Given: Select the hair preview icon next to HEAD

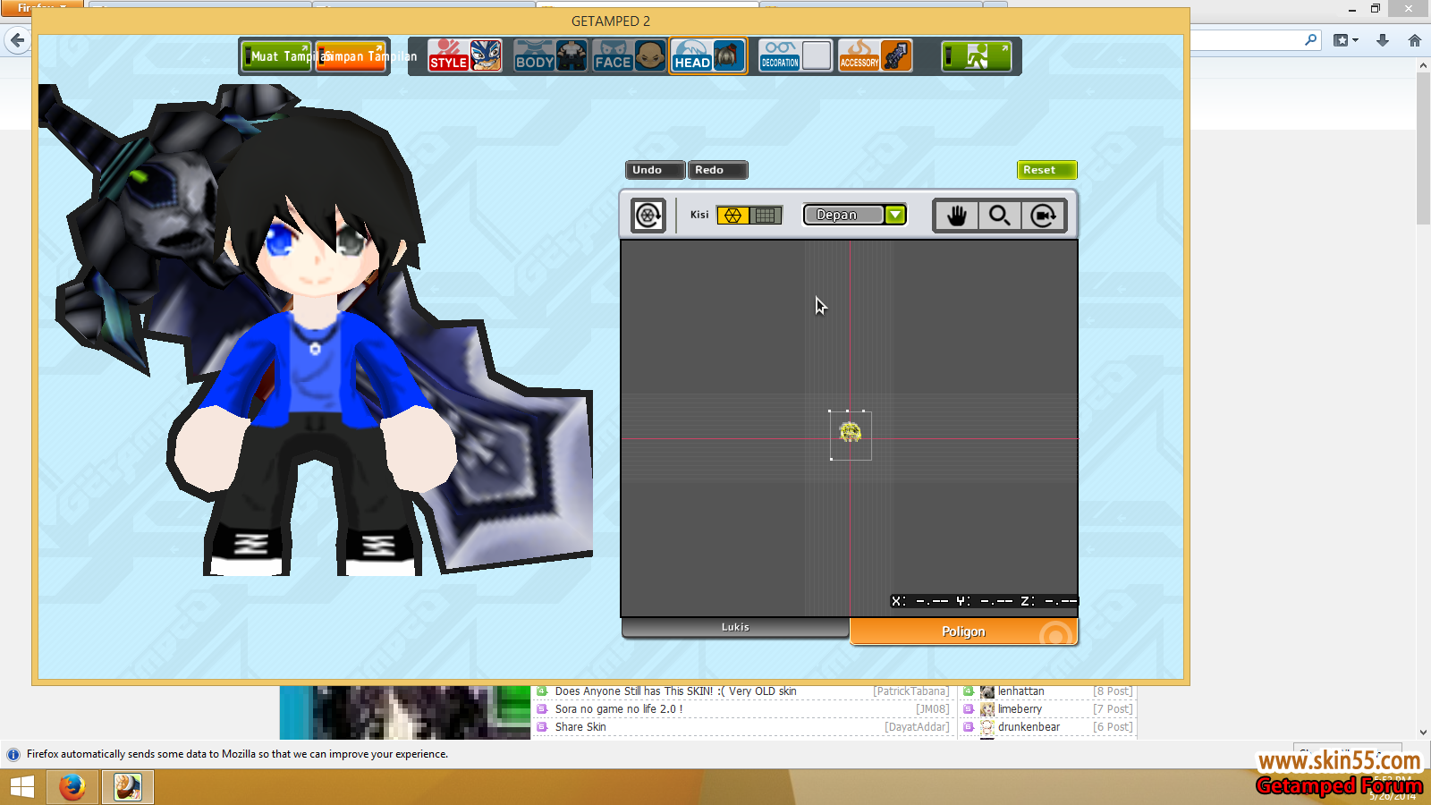Looking at the screenshot, I should point(729,55).
